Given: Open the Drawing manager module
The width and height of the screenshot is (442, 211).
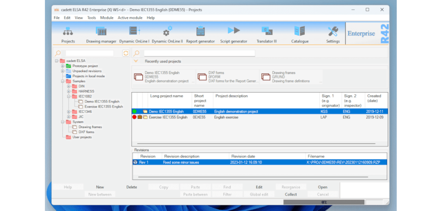Looking at the screenshot, I should [101, 34].
